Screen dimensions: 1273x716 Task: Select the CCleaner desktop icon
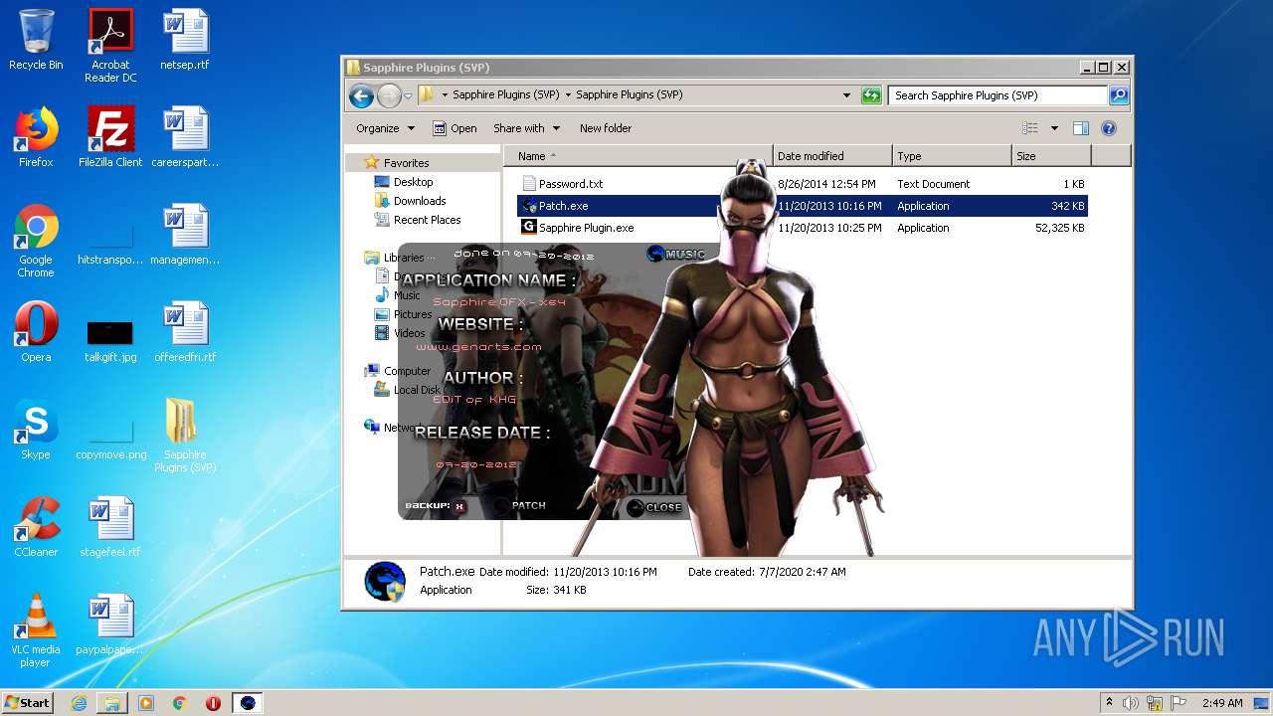click(x=36, y=527)
